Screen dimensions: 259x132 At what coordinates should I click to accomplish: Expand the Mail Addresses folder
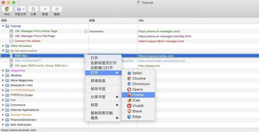click(x=3, y=125)
